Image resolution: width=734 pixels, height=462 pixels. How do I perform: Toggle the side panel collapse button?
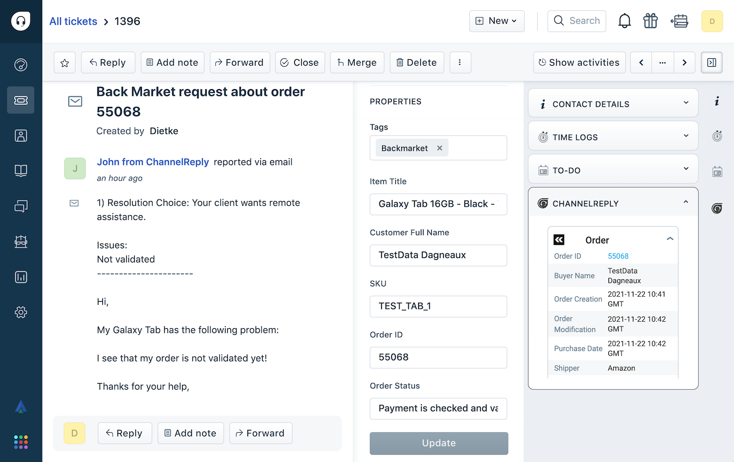[x=712, y=63]
